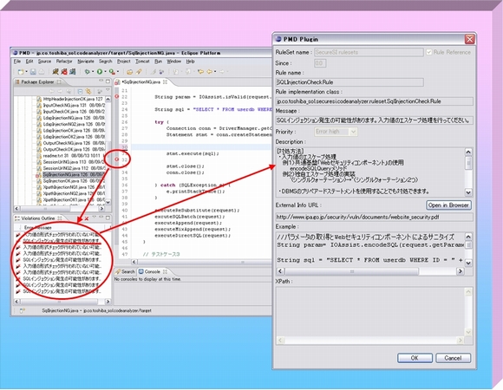Click Cancel in PMD Plugin dialog
Image resolution: width=503 pixels, height=390 pixels.
click(453, 358)
